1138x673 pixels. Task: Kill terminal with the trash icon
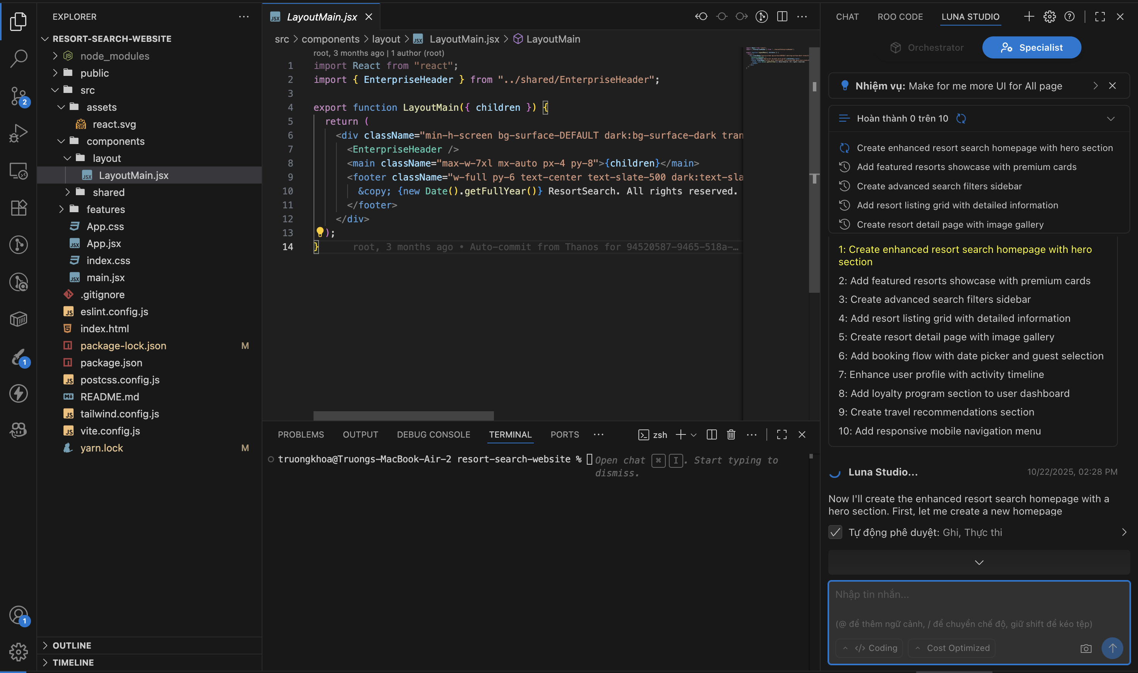pos(730,434)
